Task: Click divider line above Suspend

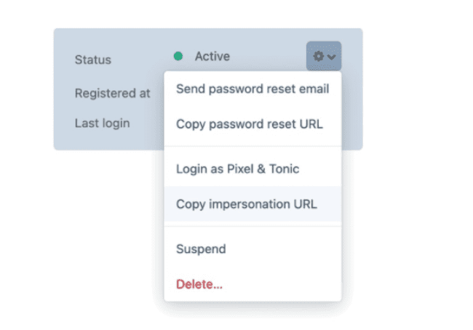Action: tap(253, 226)
